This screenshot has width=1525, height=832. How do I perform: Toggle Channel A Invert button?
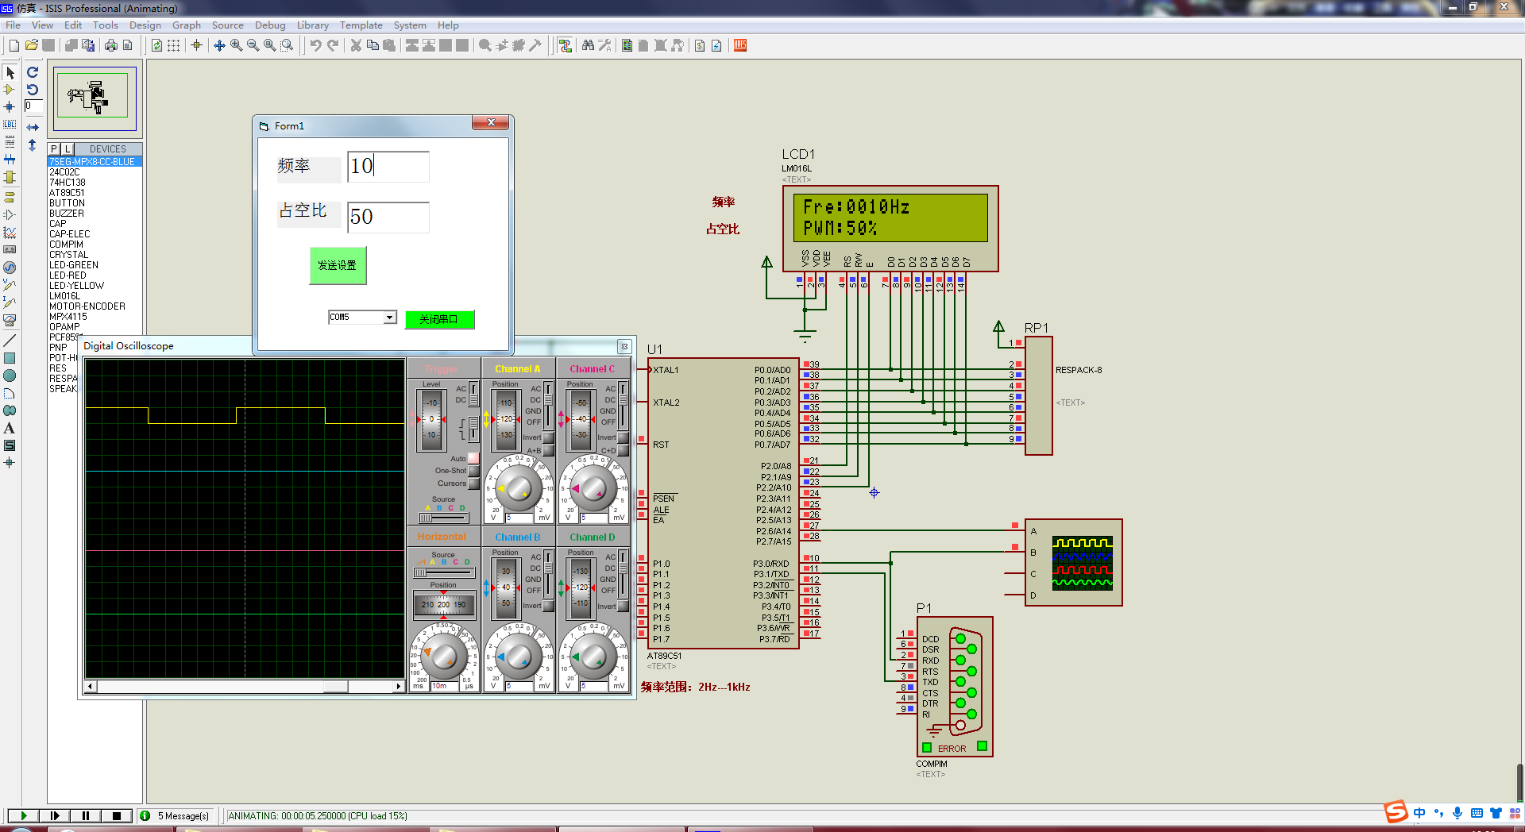[548, 437]
